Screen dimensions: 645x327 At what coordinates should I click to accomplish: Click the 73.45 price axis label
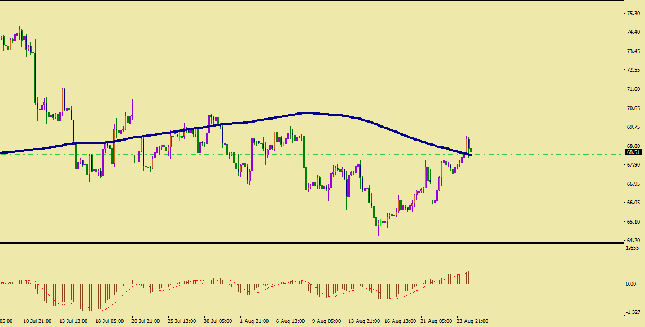634,51
